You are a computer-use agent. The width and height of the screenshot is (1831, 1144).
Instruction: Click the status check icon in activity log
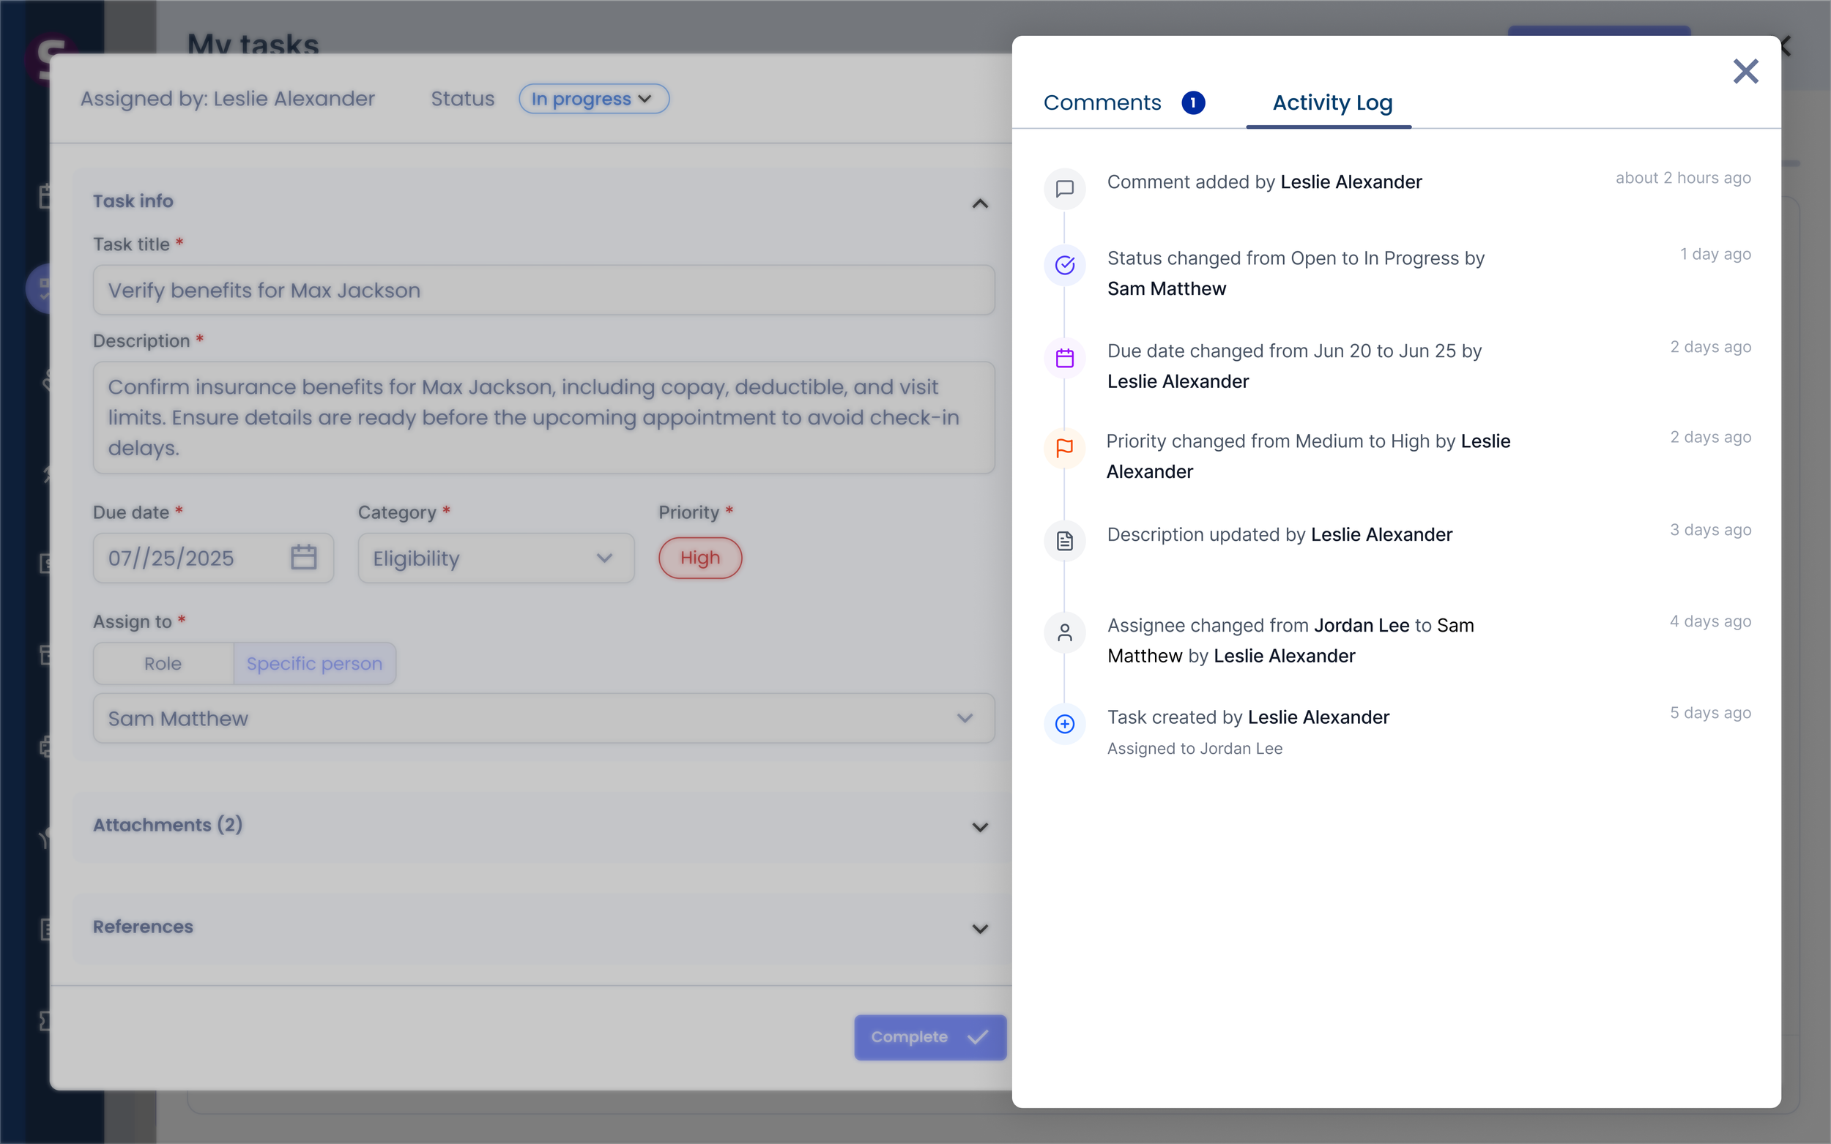1064,265
